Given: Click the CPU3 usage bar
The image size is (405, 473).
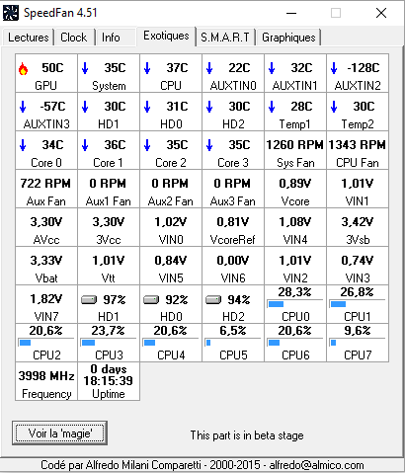Looking at the screenshot, I should click(x=108, y=343).
